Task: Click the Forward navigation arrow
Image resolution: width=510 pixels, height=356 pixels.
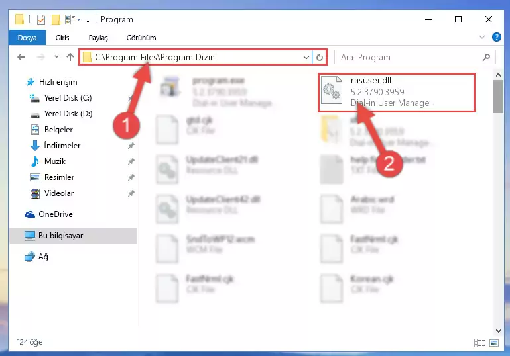Action: tap(40, 57)
